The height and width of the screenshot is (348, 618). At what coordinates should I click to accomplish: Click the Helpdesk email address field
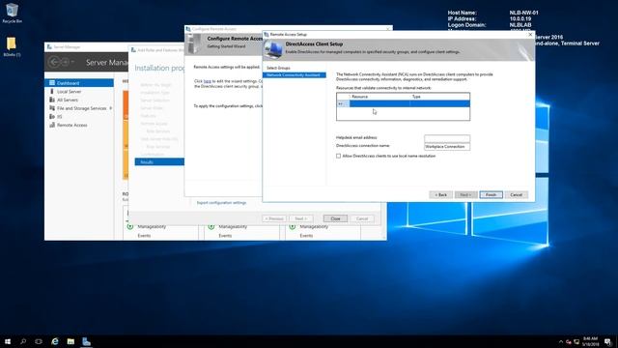pyautogui.click(x=447, y=138)
